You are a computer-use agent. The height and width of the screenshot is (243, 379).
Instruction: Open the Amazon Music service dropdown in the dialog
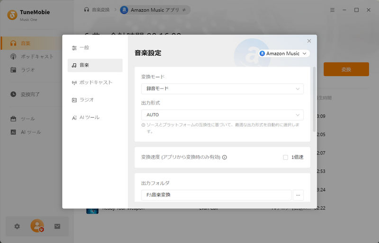[x=284, y=53]
